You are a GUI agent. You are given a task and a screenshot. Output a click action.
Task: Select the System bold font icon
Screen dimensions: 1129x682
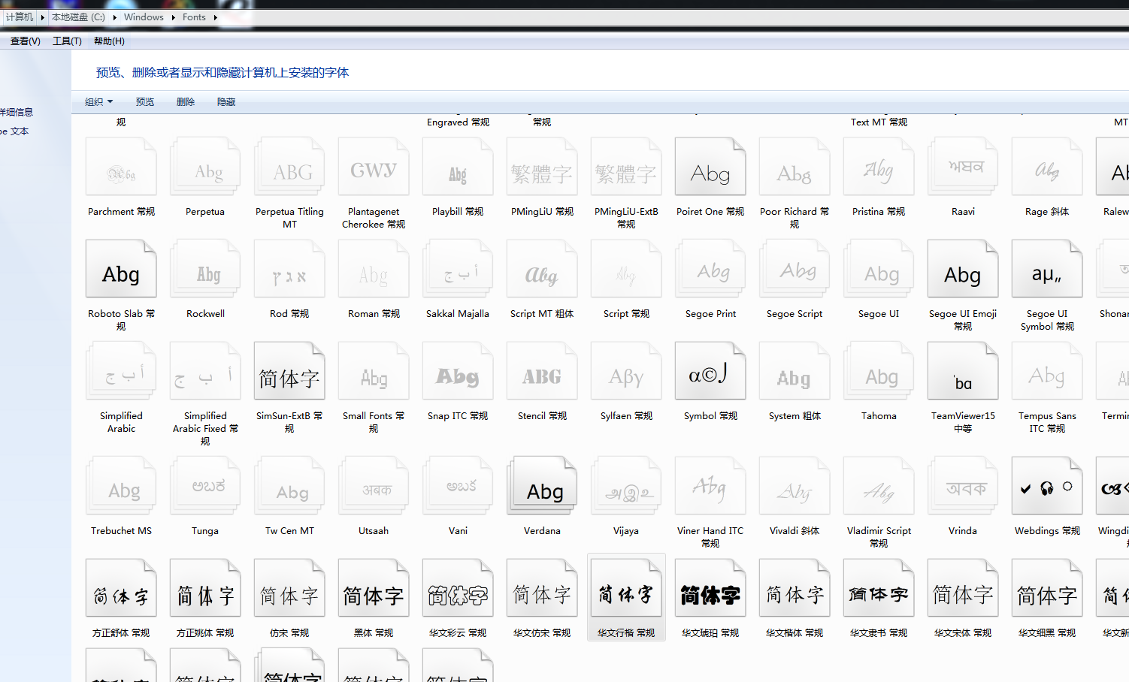point(795,371)
